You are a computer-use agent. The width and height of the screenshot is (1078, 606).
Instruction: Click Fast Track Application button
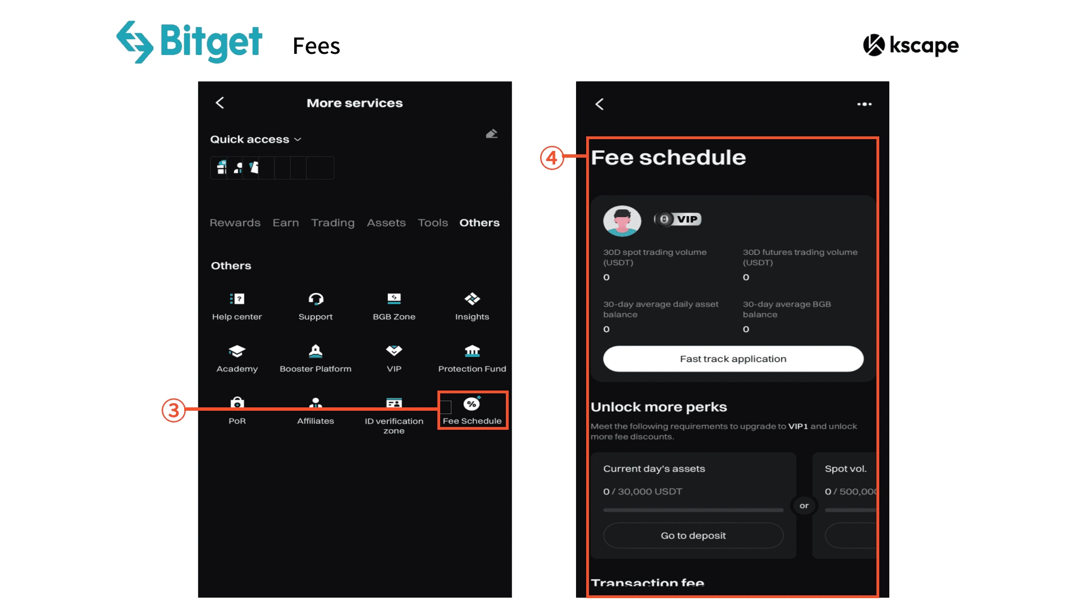(733, 357)
